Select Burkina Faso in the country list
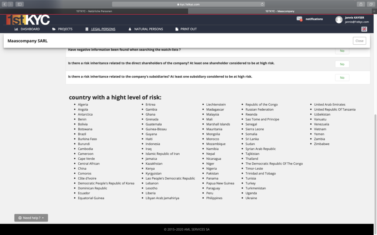377x235 pixels. click(87, 139)
